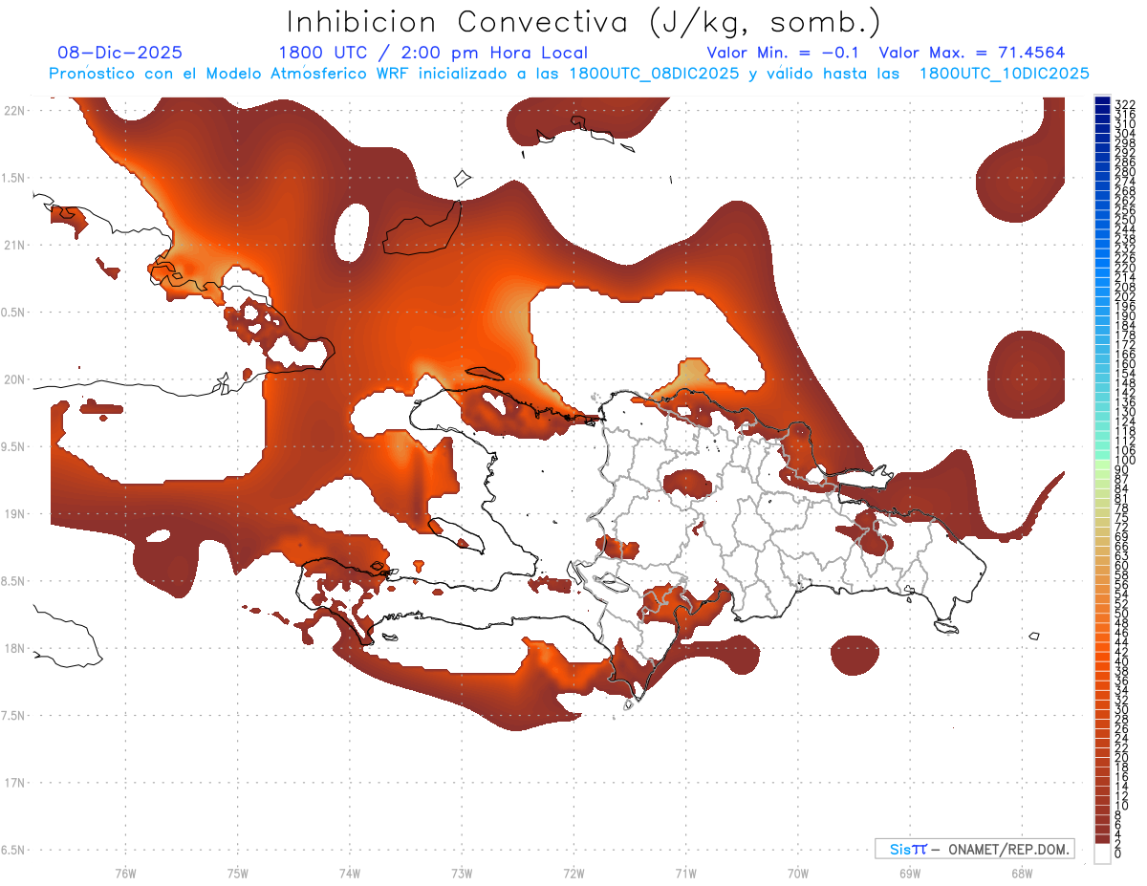The height and width of the screenshot is (886, 1147).
Task: Click the dark blue 322 colorbar swatch
Action: point(1102,101)
